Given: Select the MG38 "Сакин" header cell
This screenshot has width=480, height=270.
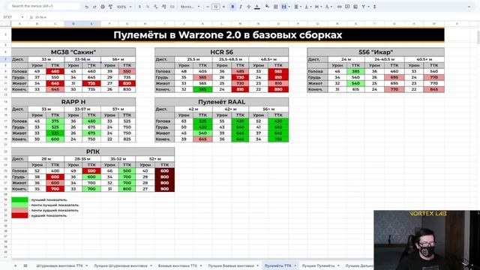Looking at the screenshot, I should (x=73, y=52).
